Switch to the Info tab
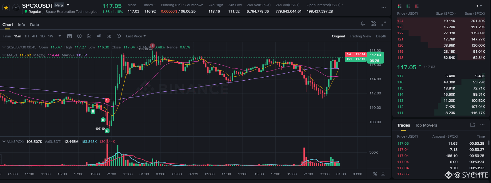491x183 pixels. [x=22, y=25]
